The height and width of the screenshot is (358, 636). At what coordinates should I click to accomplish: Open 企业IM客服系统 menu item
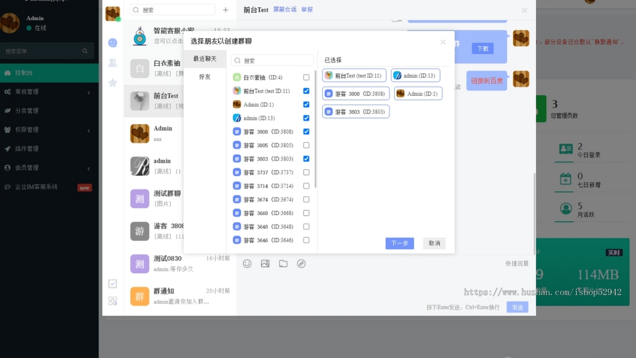coord(49,187)
